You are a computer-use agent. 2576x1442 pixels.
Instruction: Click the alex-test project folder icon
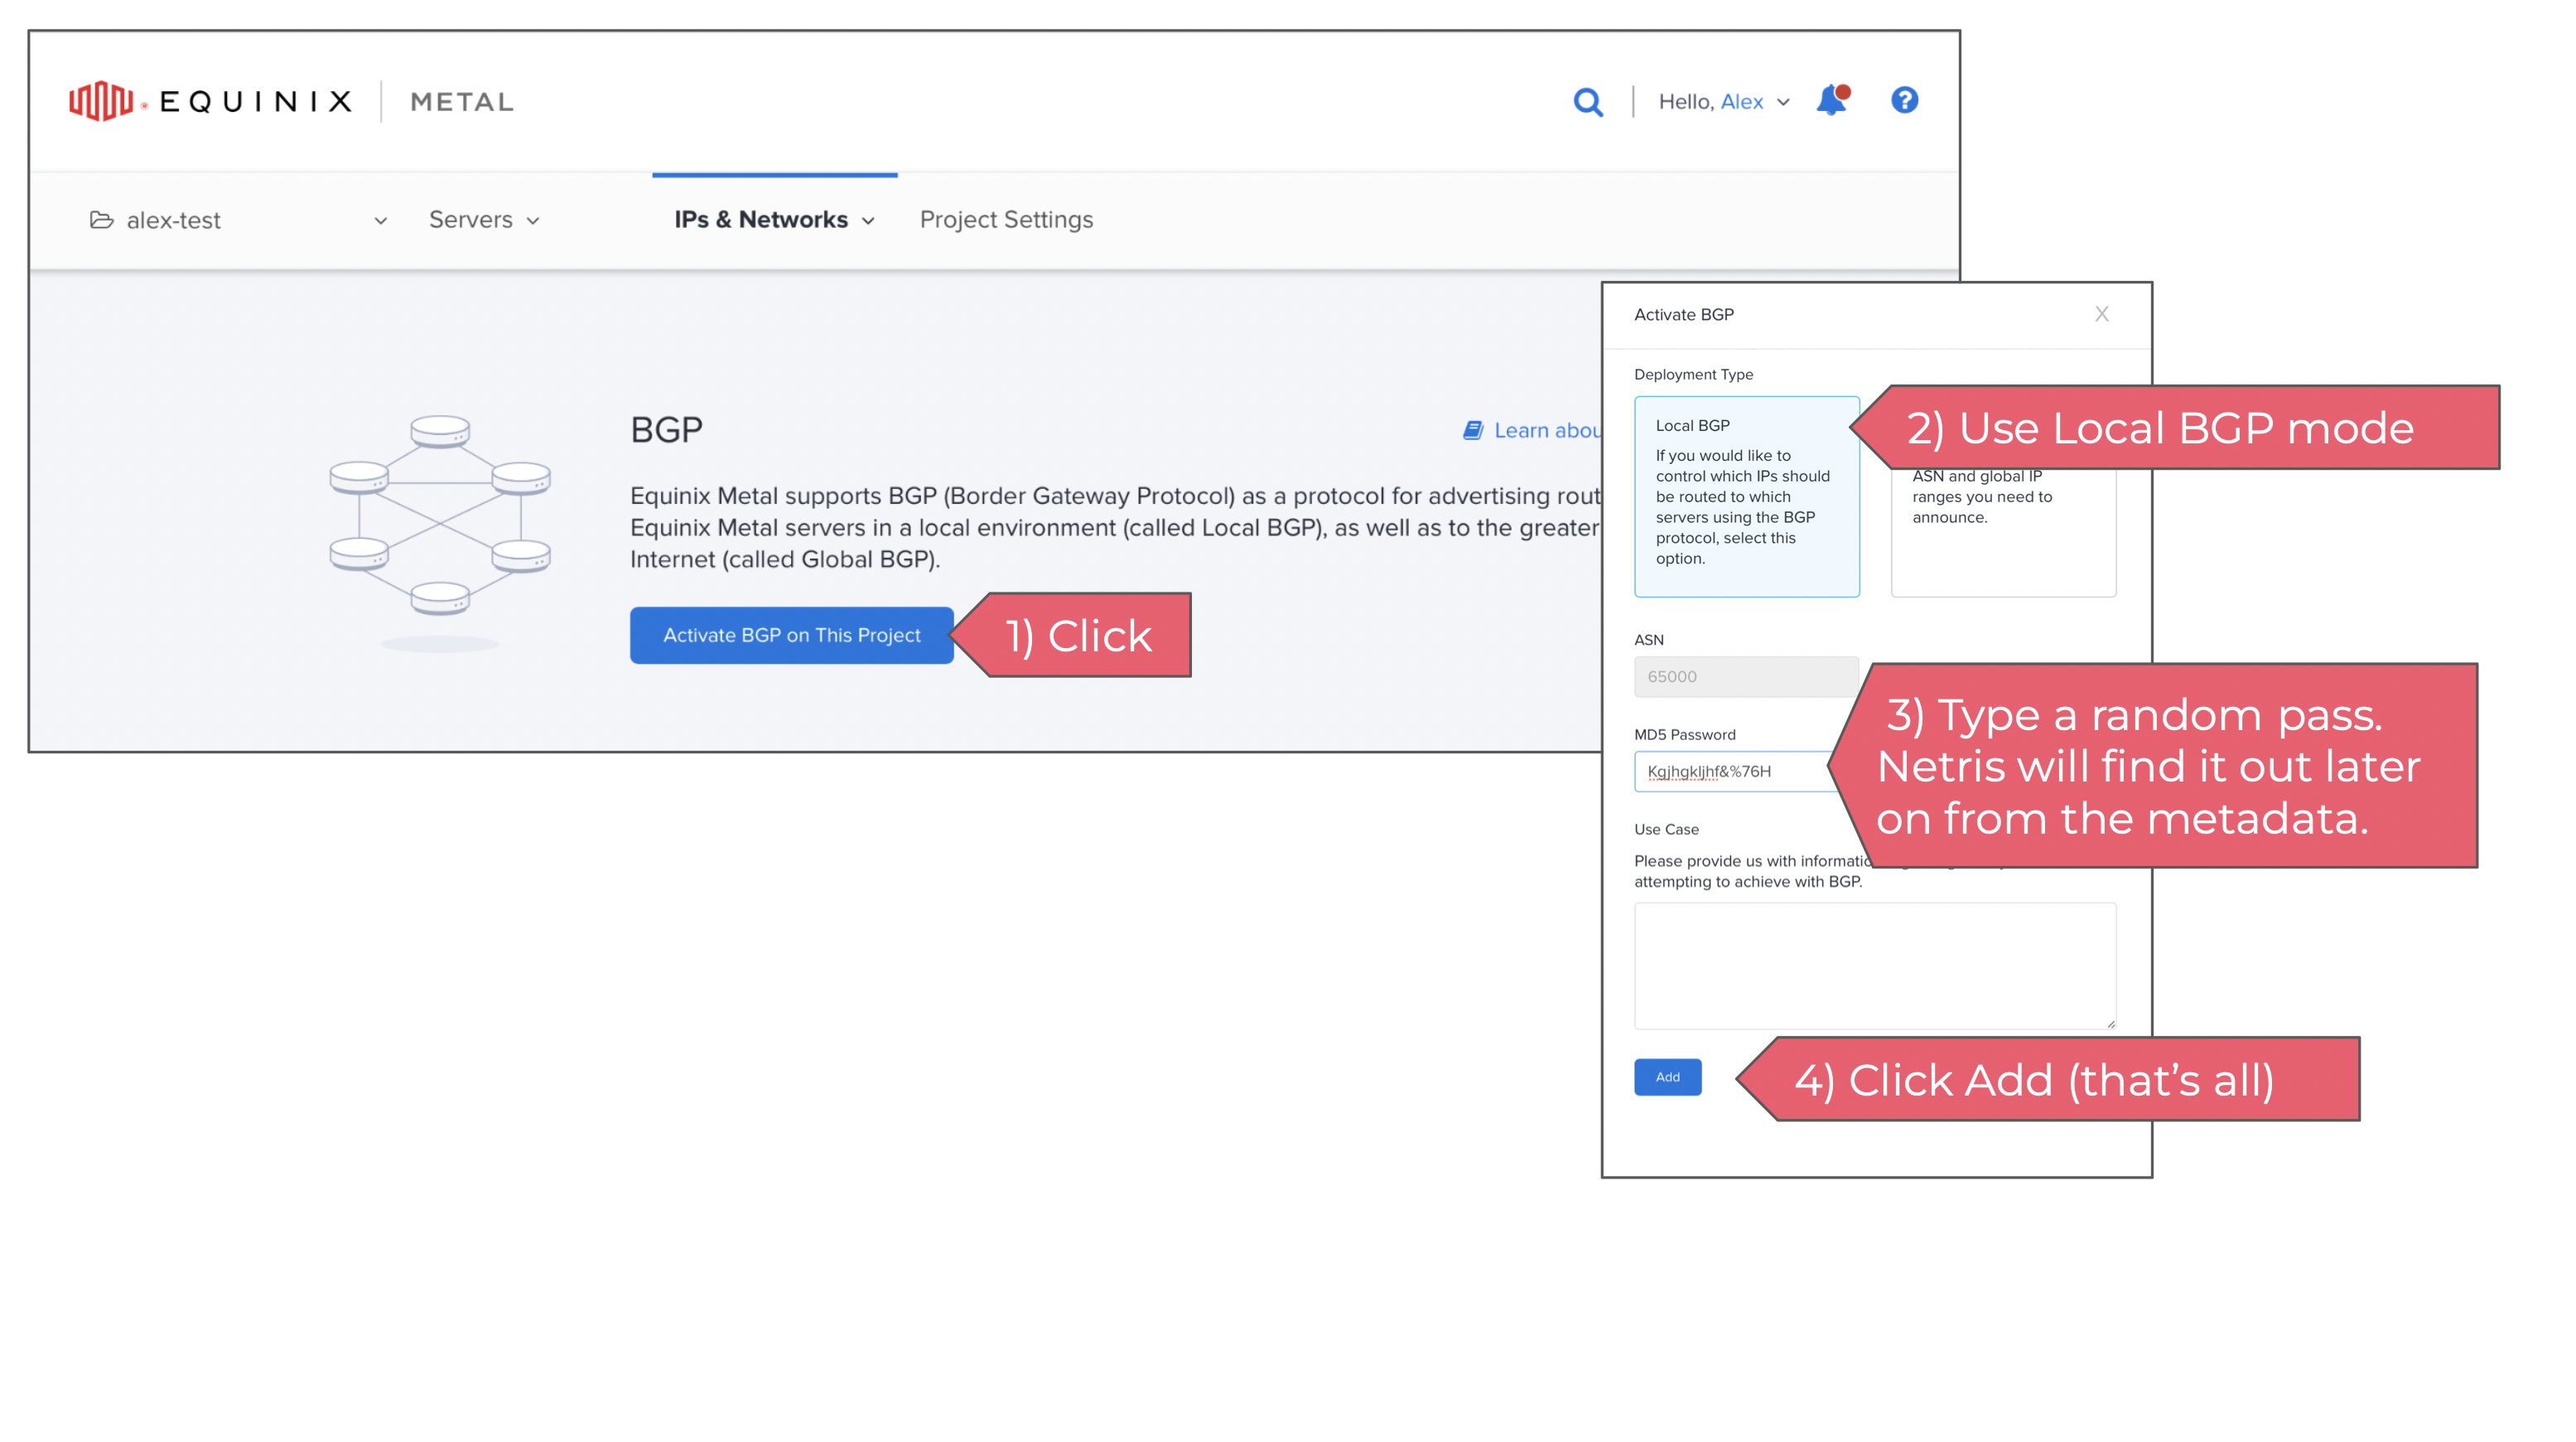click(x=101, y=220)
